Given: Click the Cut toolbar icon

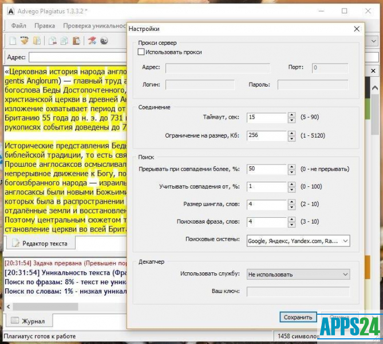Looking at the screenshot, I should pyautogui.click(x=52, y=41).
